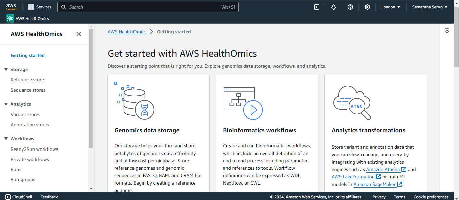The height and width of the screenshot is (200, 459).
Task: Go to Ready2Run workflows
Action: [x=34, y=149]
